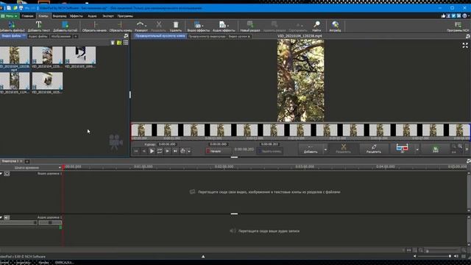Adjust the master volume slider

(435, 256)
